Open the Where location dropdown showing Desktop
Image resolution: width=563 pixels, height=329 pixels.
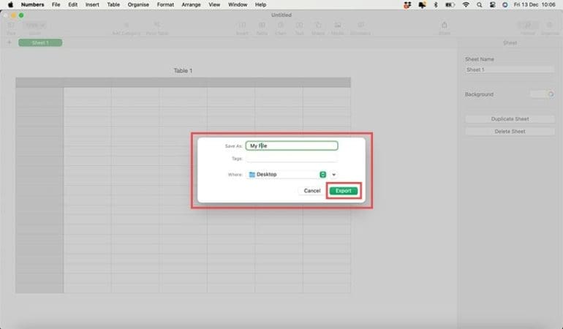click(x=286, y=175)
